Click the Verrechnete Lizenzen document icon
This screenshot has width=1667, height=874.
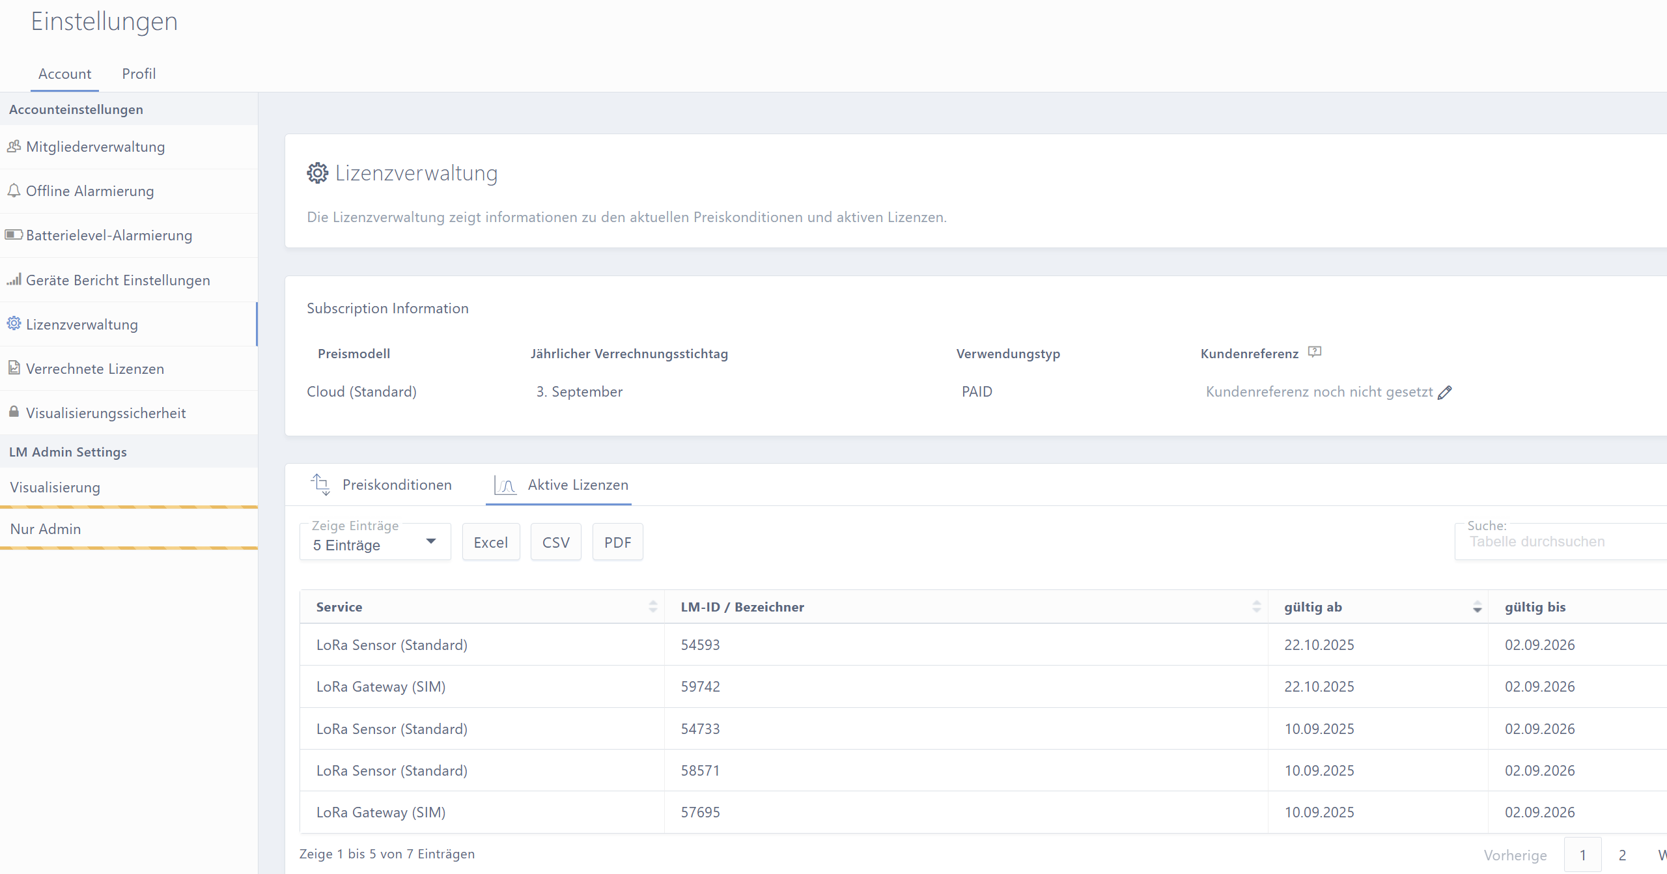pyautogui.click(x=14, y=368)
